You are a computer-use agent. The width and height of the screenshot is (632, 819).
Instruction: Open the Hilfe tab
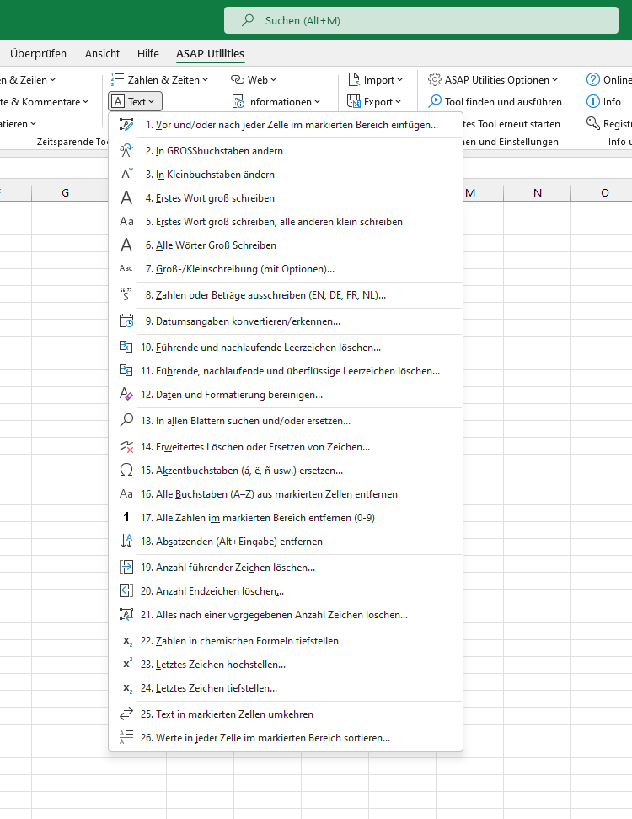click(148, 53)
